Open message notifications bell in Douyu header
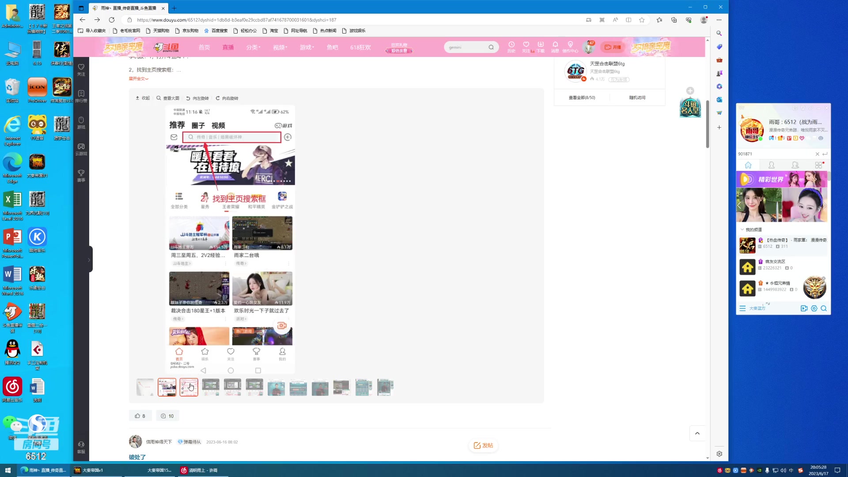Screen dimensions: 848x477 coord(555,46)
